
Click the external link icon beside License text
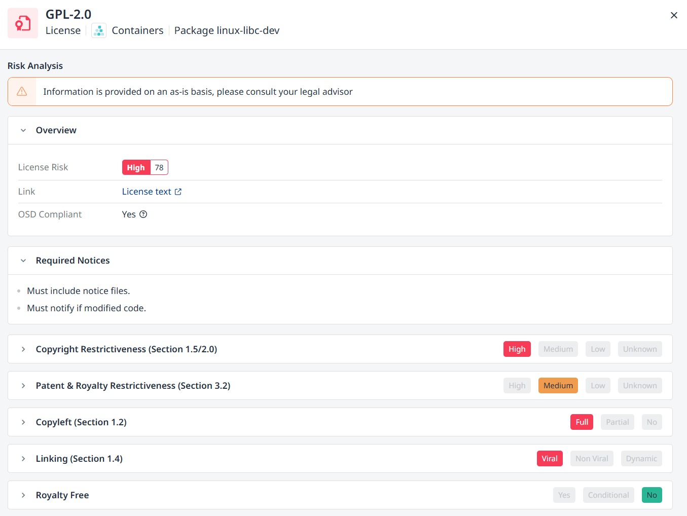[178, 192]
